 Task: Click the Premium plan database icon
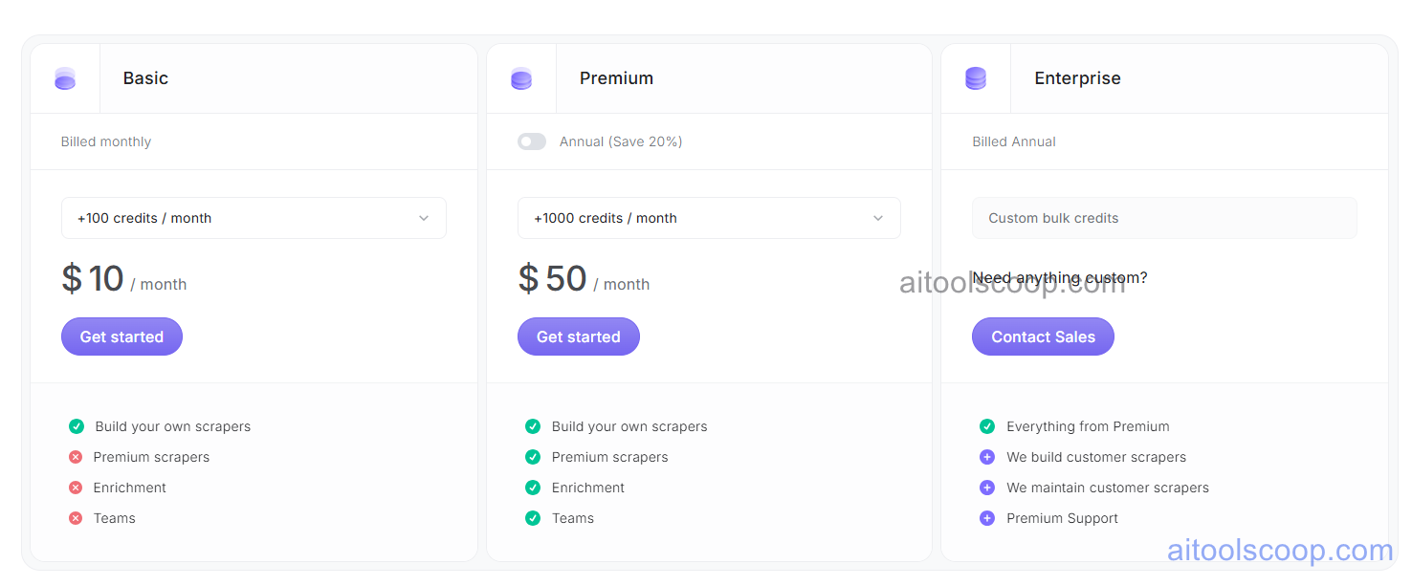[x=520, y=77]
